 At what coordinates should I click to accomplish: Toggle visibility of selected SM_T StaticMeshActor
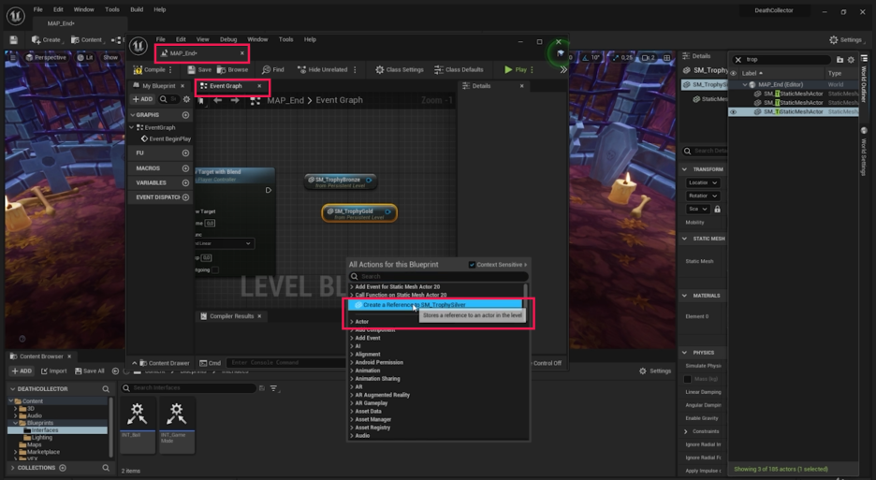pyautogui.click(x=733, y=111)
